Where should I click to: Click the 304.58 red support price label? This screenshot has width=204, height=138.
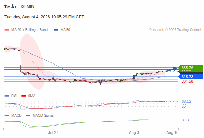click(x=187, y=81)
